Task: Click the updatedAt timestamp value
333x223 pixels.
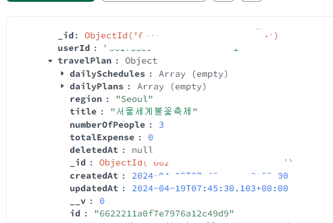Action: (x=210, y=188)
